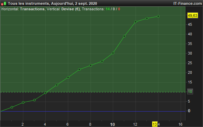
Task: Select the data point at transaction 10
Action: (x=113, y=53)
